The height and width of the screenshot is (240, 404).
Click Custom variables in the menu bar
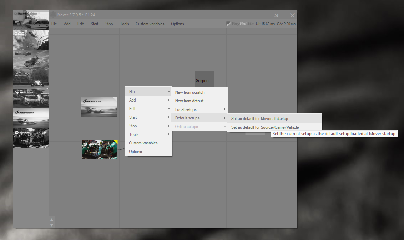point(150,24)
